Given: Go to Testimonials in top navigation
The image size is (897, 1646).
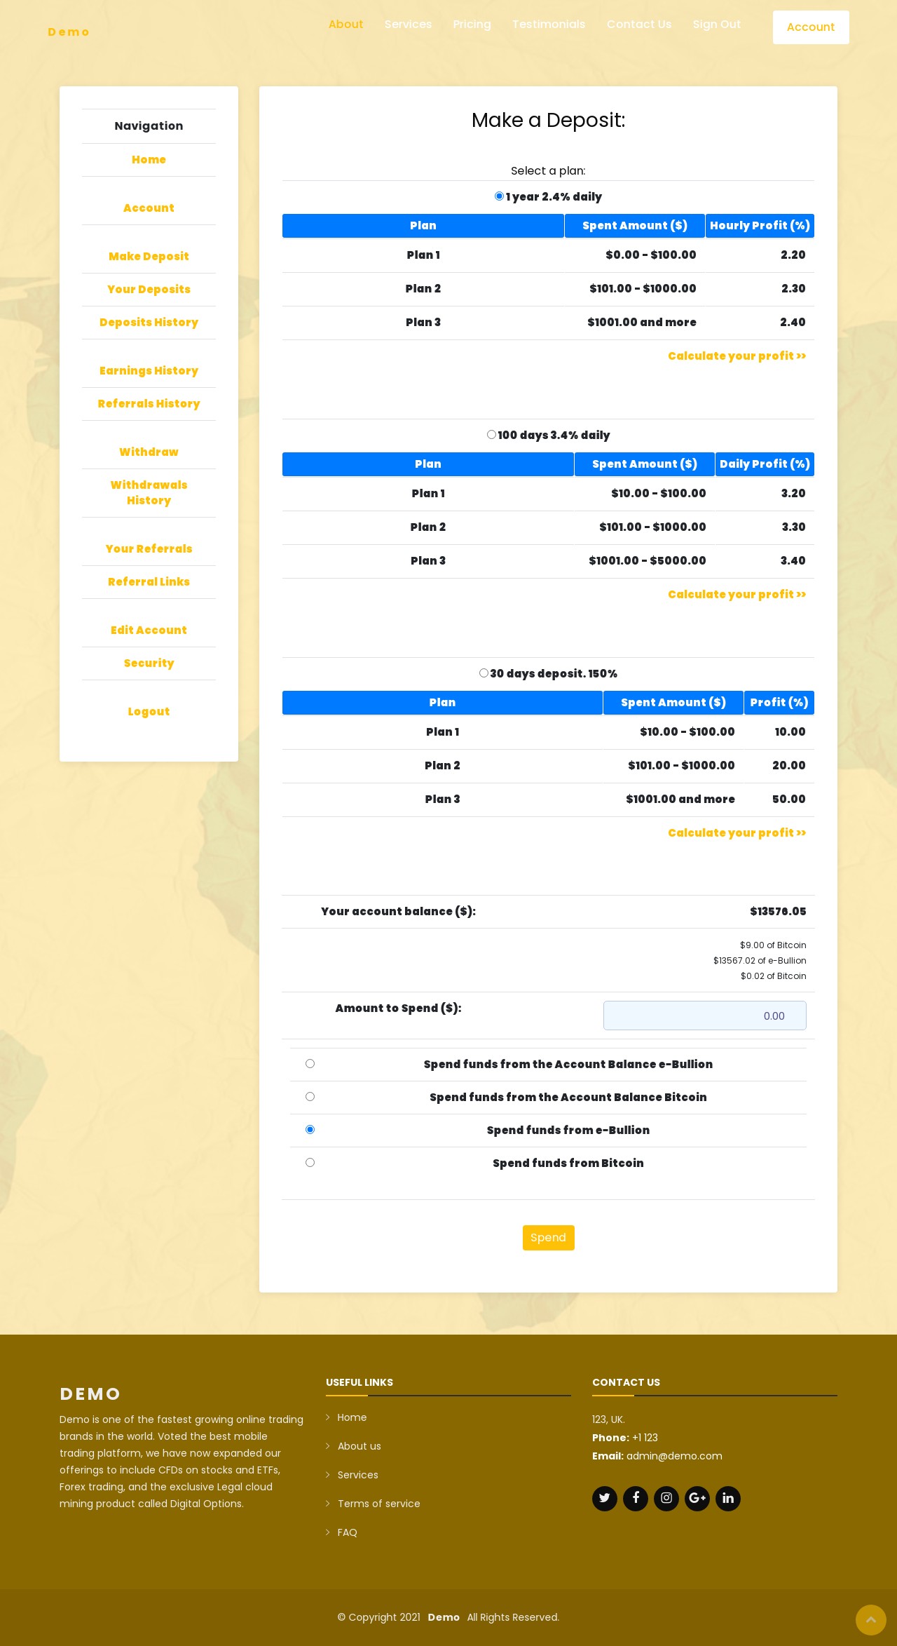Looking at the screenshot, I should coord(548,25).
